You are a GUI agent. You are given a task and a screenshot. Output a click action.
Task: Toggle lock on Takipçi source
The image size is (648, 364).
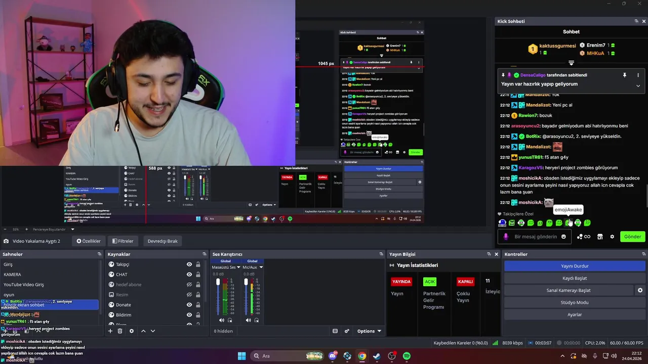pyautogui.click(x=198, y=264)
